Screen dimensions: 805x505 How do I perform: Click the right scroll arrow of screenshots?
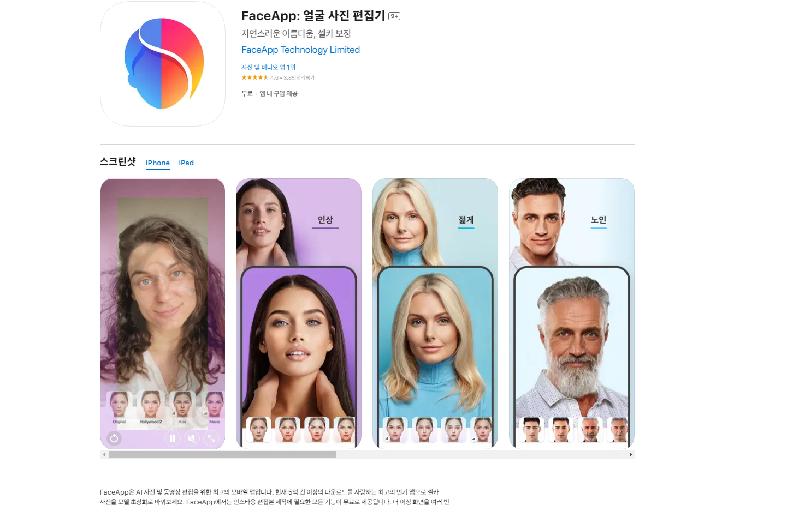[630, 455]
